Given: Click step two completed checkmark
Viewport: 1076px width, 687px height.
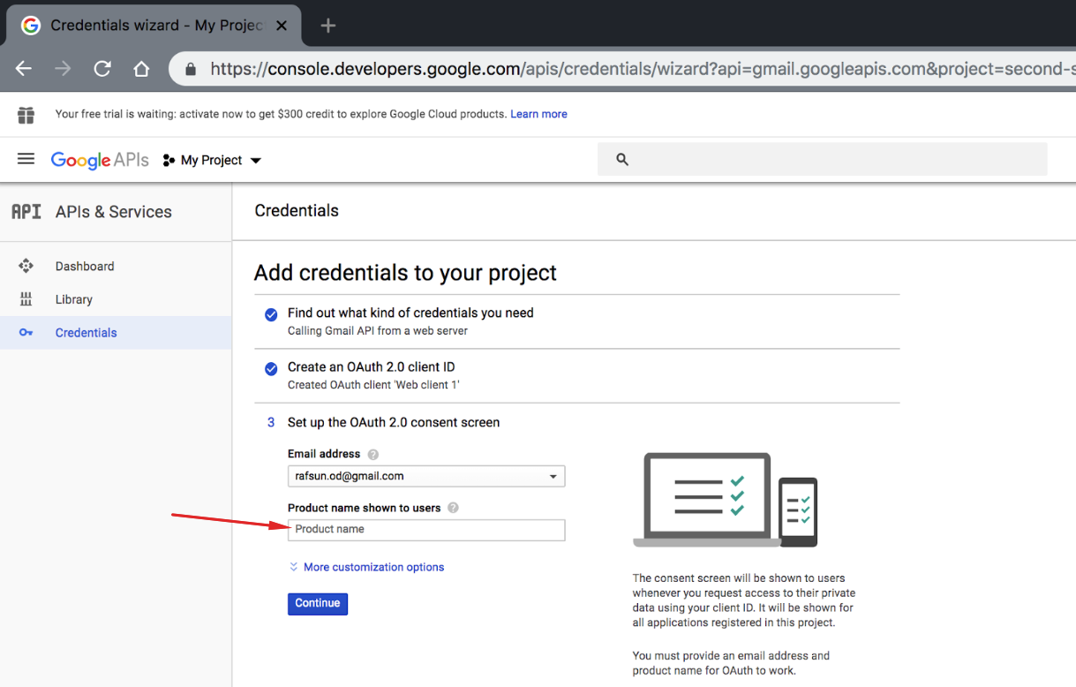Looking at the screenshot, I should point(271,368).
